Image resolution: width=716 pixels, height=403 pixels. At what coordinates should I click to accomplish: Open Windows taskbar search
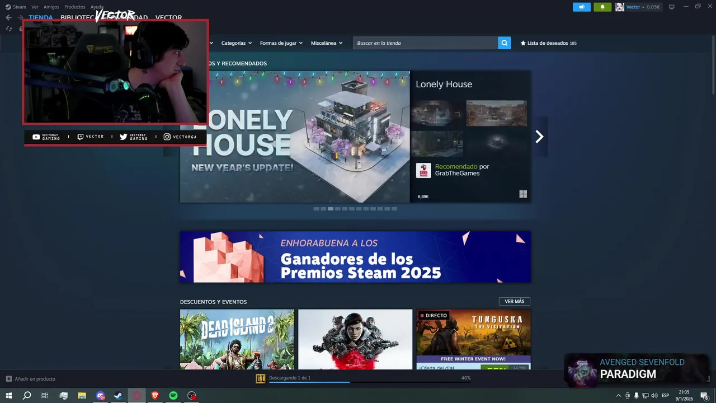[27, 396]
